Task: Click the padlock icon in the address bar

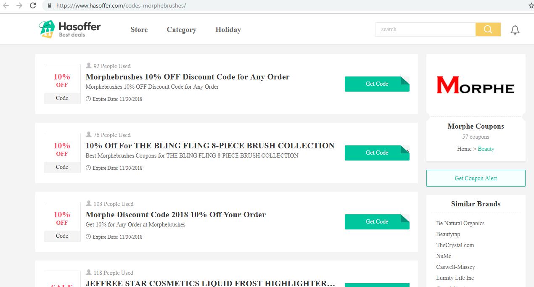Action: 49,6
